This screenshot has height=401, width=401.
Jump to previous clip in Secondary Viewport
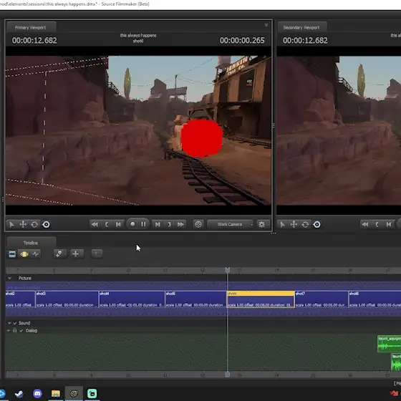[365, 225]
